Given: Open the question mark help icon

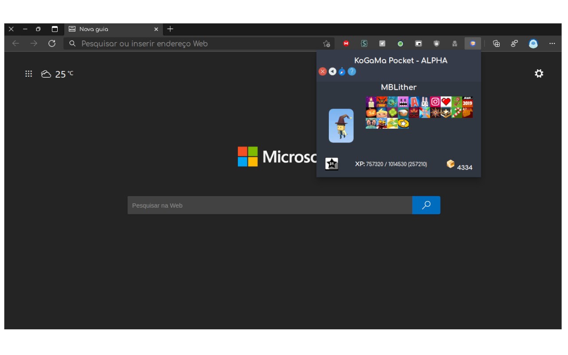Looking at the screenshot, I should [x=352, y=71].
